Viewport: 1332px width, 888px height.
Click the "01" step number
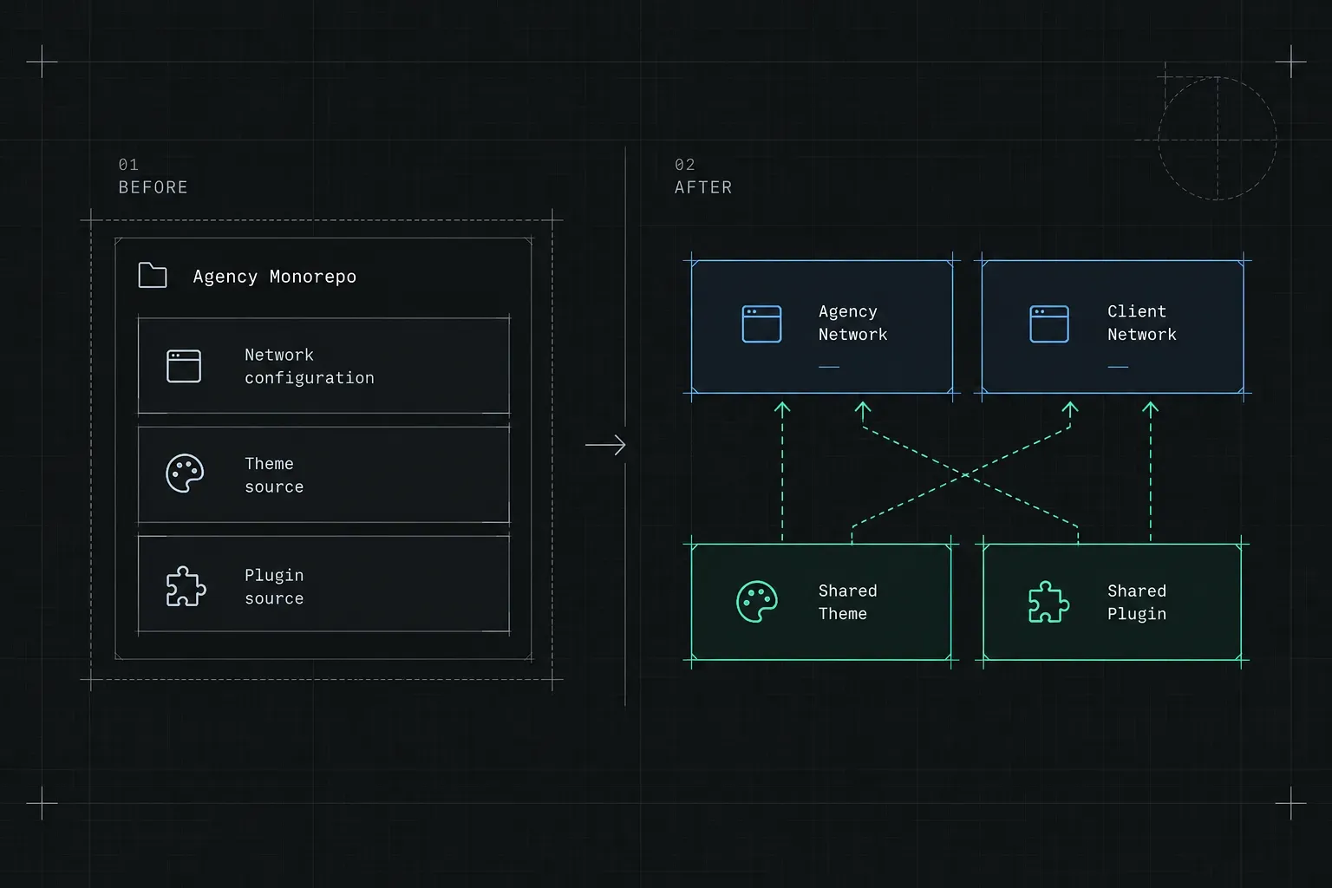pyautogui.click(x=128, y=165)
